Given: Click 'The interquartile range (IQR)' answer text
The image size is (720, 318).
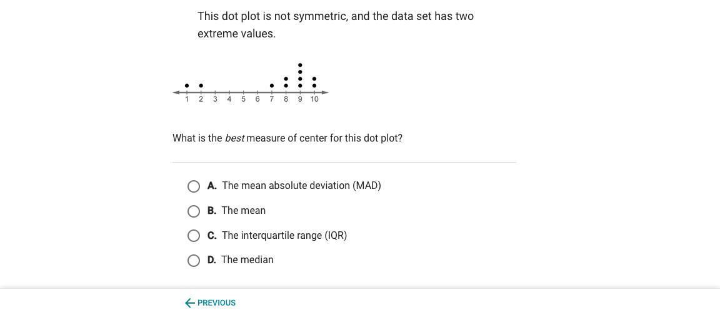Looking at the screenshot, I should coord(284,236).
